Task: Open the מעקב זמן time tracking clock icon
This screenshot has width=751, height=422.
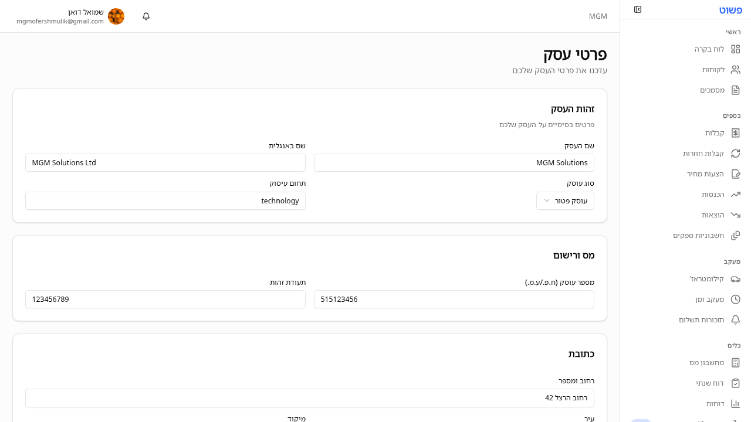Action: [x=736, y=299]
